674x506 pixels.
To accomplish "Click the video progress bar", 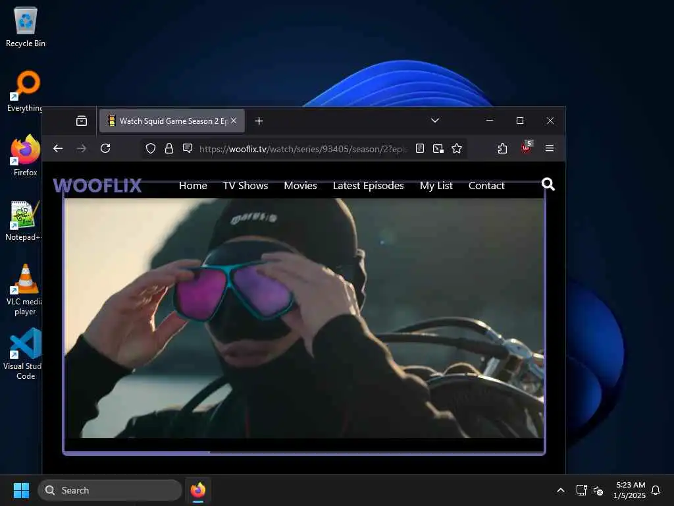I will [304, 453].
